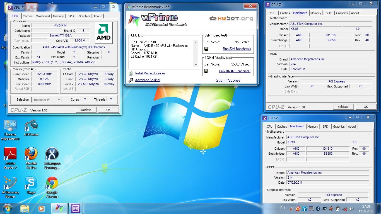Open the Adobe Reader X desktop icon

coord(10,158)
